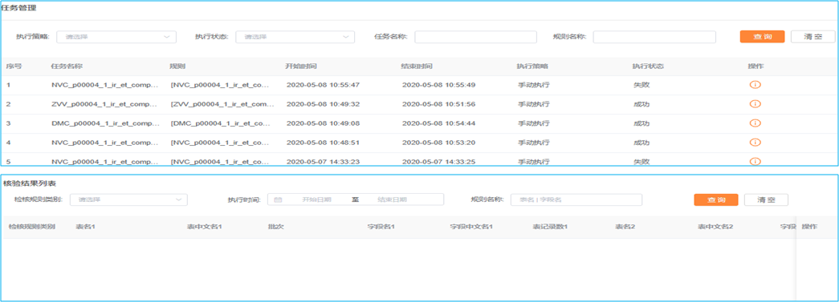Viewport: 839px width, 302px height.
Task: Expand the 执行策略 dropdown
Action: click(x=116, y=37)
